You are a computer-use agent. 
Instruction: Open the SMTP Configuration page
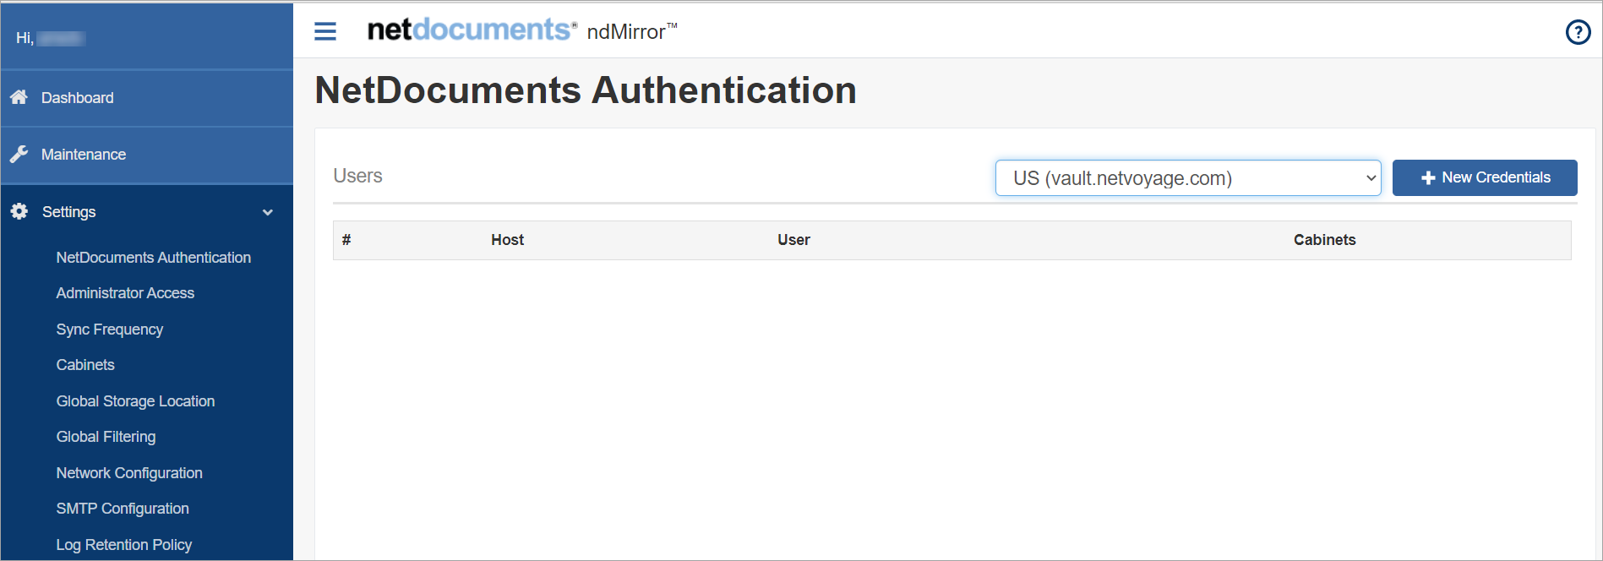click(x=122, y=508)
